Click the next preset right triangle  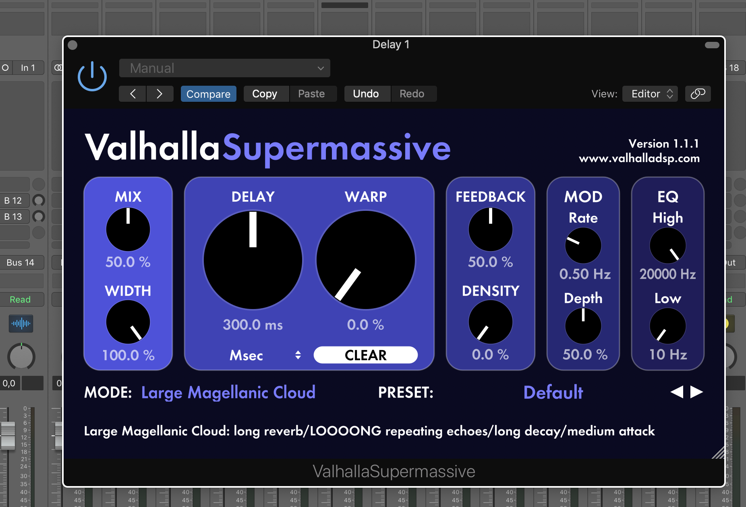pos(696,392)
